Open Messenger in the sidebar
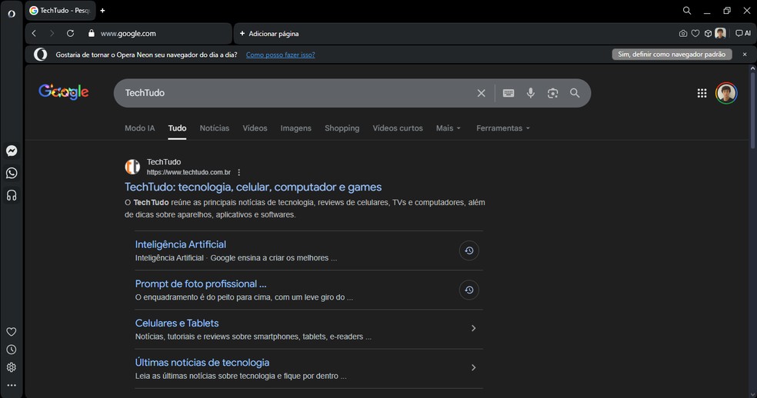 click(12, 151)
